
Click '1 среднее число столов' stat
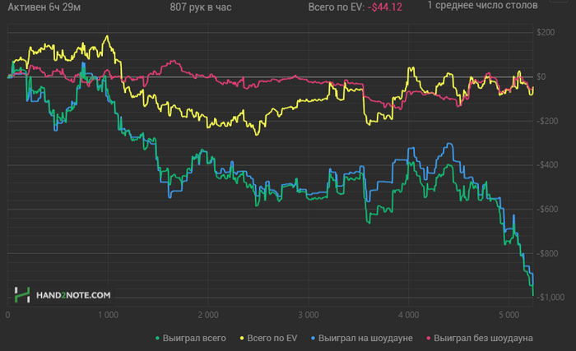click(482, 6)
